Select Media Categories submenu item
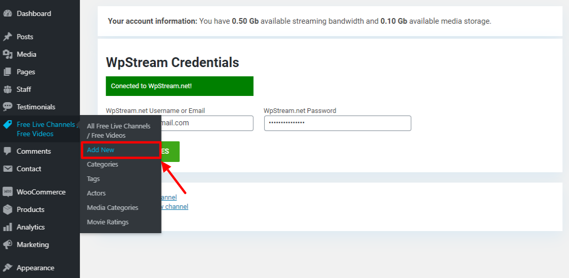Screen dimensions: 569x278 pyautogui.click(x=112, y=208)
